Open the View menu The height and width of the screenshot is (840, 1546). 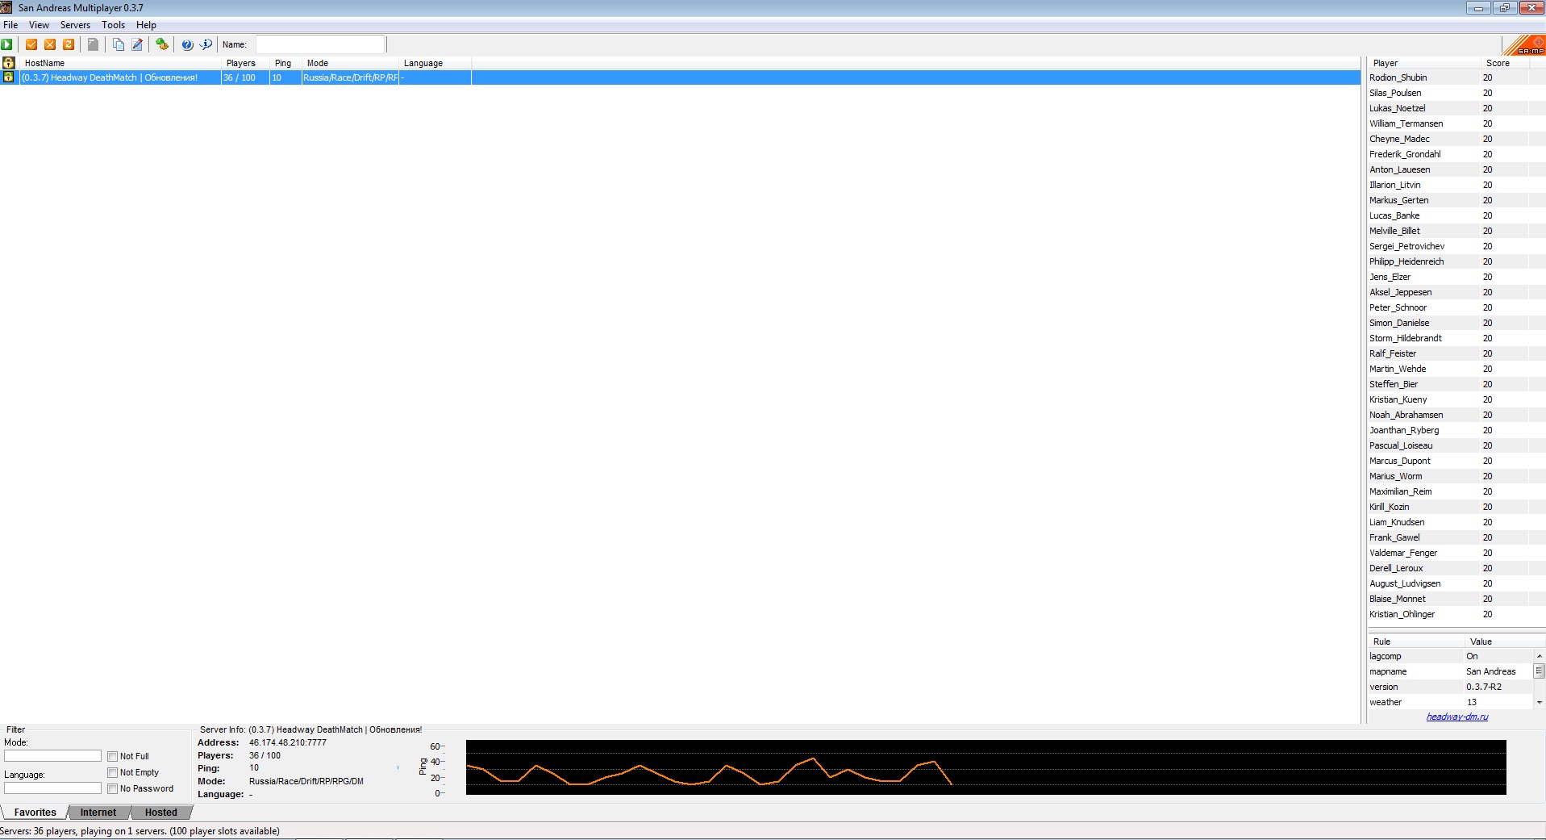pos(39,25)
